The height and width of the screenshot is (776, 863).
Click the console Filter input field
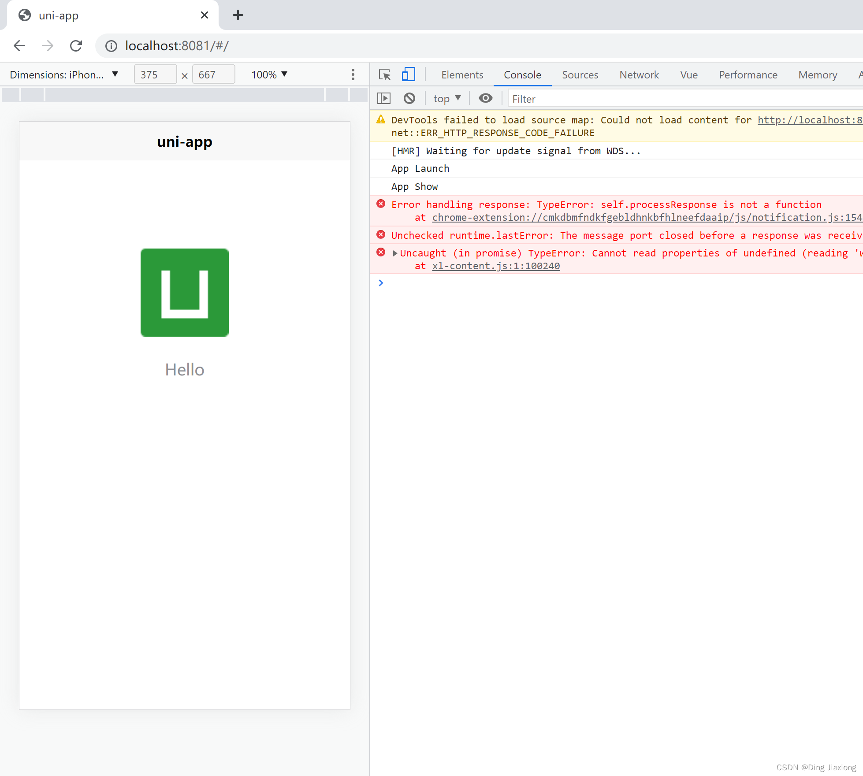click(683, 99)
